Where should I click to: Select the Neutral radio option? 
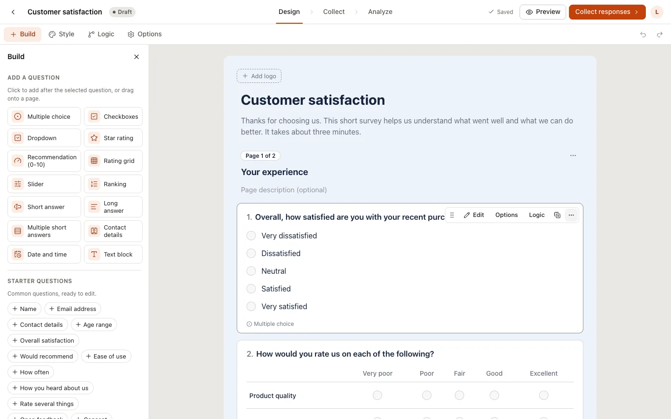tap(251, 271)
